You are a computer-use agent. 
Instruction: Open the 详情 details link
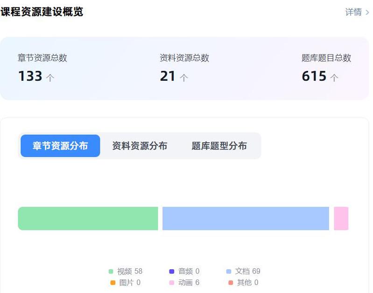[353, 12]
